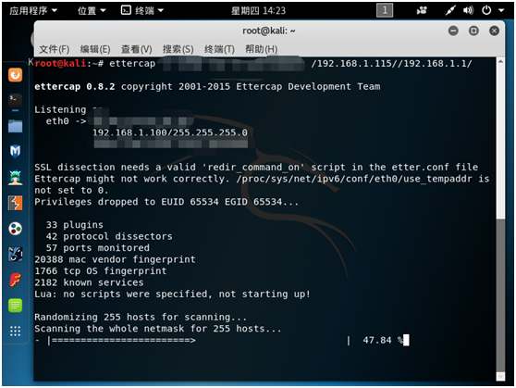Click the 47.84 % progress value
This screenshot has width=516, height=388.
click(383, 340)
